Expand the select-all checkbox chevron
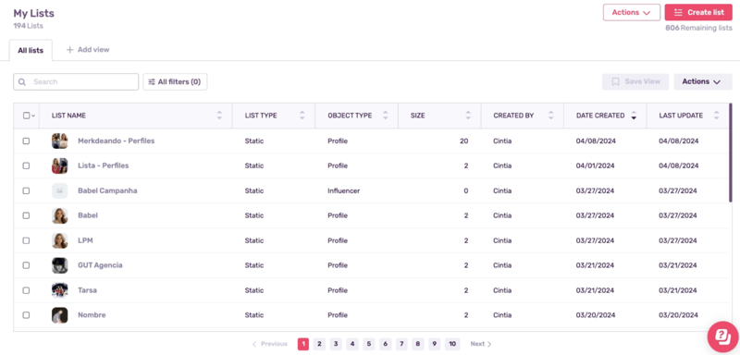740x355 pixels. tap(33, 116)
